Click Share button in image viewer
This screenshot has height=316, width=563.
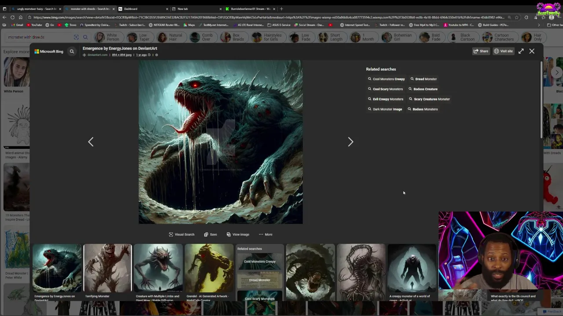pos(481,51)
